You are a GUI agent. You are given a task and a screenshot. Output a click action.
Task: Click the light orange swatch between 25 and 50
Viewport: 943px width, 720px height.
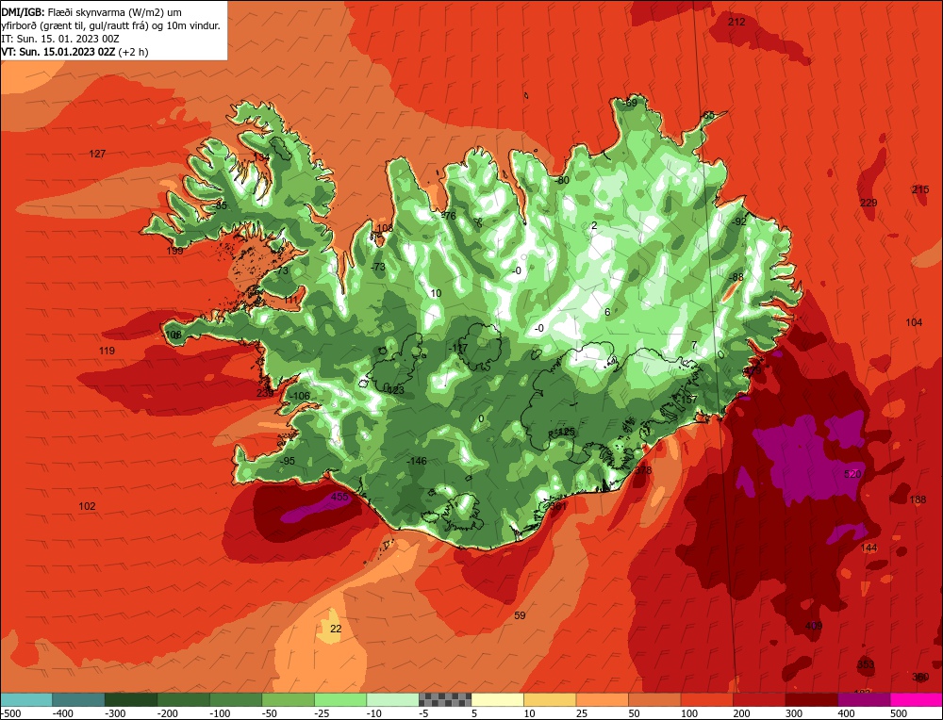click(602, 699)
